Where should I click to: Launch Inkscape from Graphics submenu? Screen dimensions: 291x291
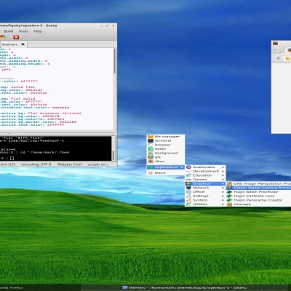(x=258, y=204)
